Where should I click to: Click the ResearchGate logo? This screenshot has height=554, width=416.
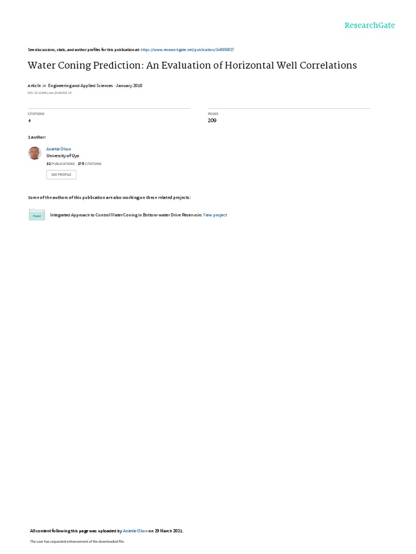tap(369, 25)
